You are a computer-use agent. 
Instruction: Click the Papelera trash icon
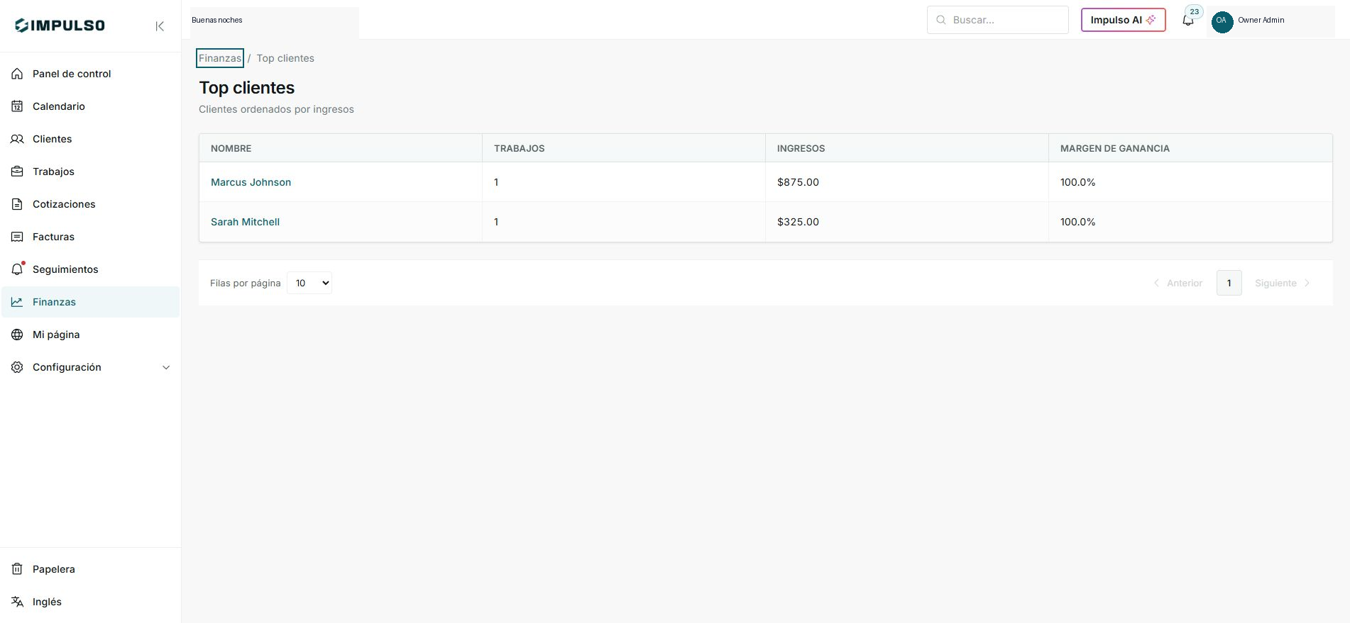[x=17, y=569]
